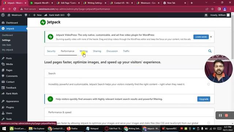Switch to Writing Settings browser tab
The width and height of the screenshot is (234, 132).
95,3
